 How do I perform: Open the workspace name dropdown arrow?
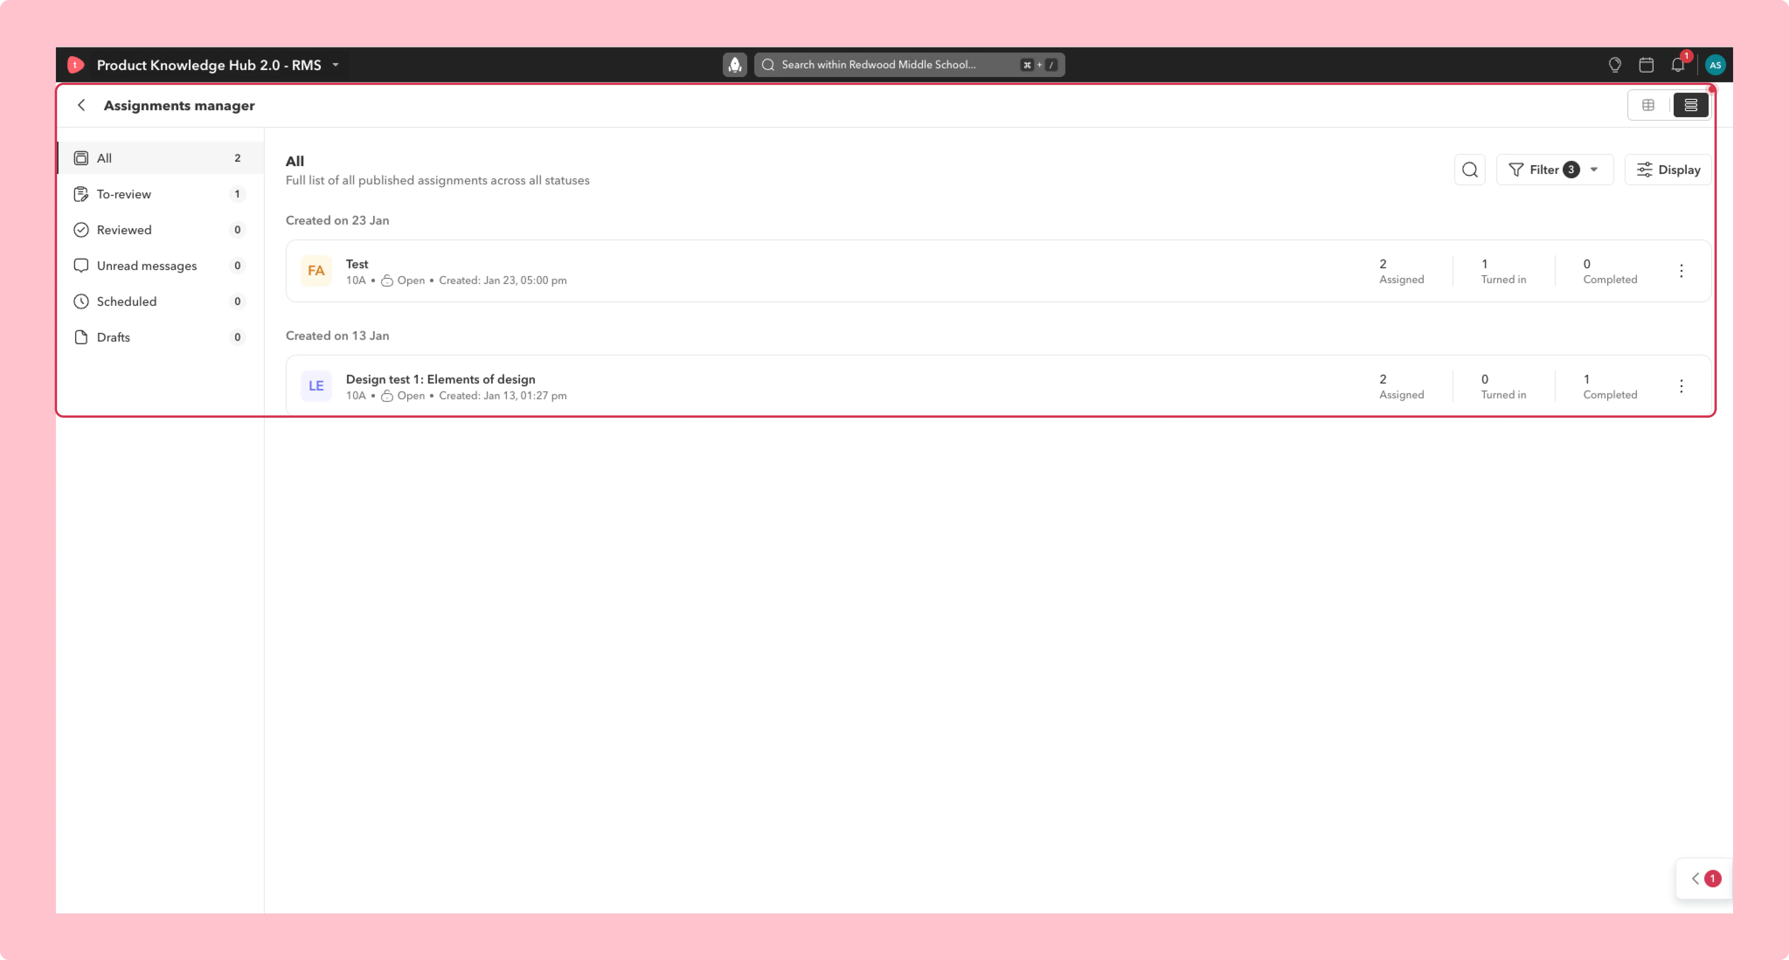point(335,65)
